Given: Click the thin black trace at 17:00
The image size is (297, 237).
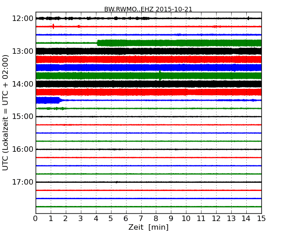Looking at the screenshot, I should click(148, 182).
